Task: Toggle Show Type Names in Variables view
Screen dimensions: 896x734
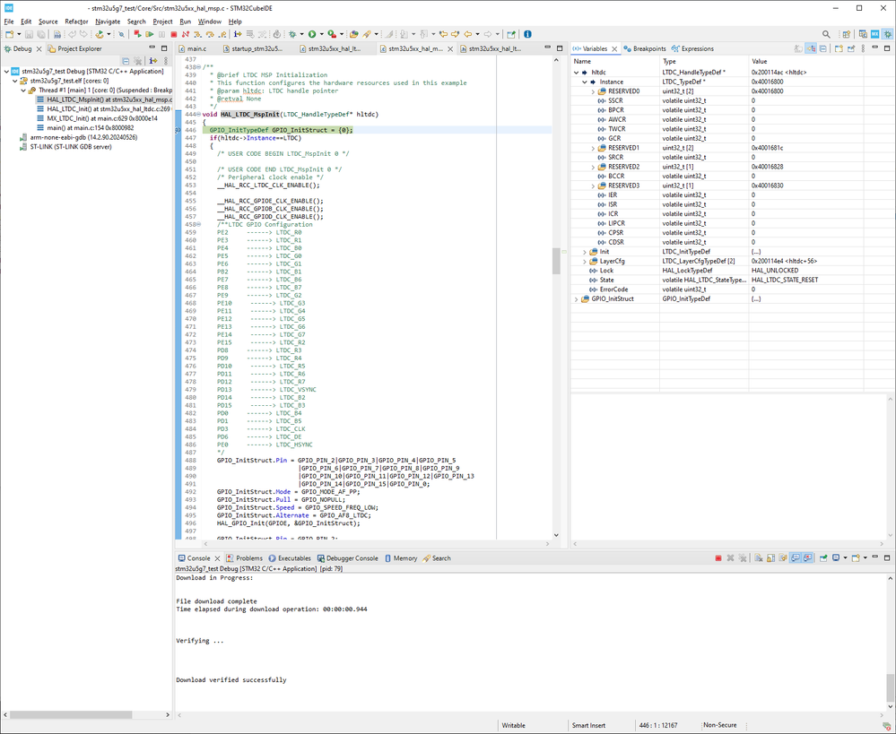Action: [x=799, y=48]
